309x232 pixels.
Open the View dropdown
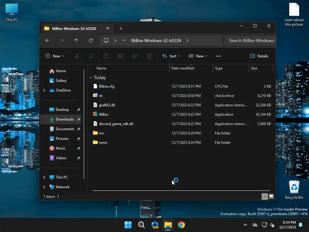198,56
